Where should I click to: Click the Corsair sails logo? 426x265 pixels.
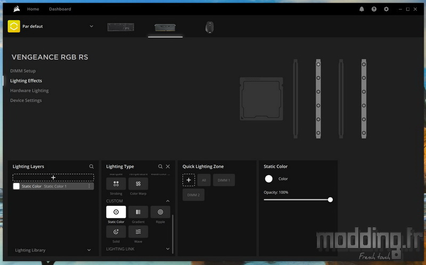click(17, 9)
